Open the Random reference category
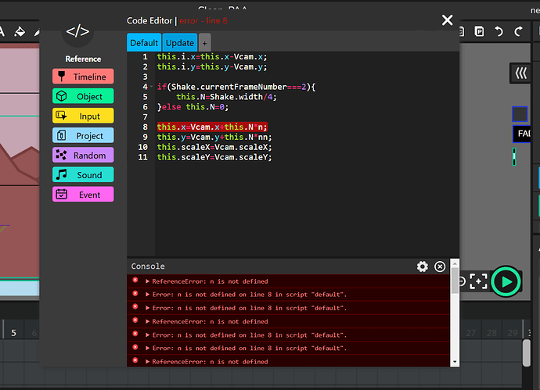 point(83,155)
